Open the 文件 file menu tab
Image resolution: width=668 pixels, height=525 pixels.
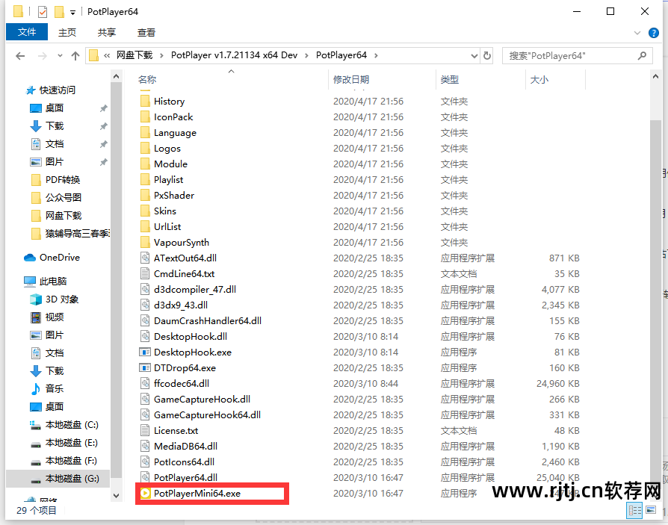point(27,32)
